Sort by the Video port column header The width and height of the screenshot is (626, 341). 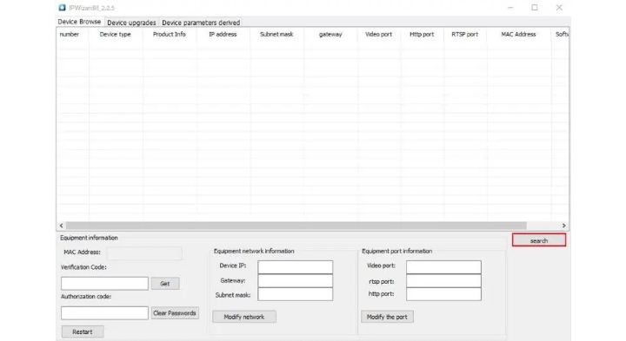[x=379, y=35]
